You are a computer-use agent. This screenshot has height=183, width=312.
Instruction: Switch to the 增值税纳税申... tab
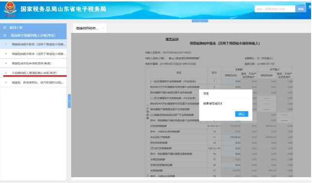[x=87, y=28]
